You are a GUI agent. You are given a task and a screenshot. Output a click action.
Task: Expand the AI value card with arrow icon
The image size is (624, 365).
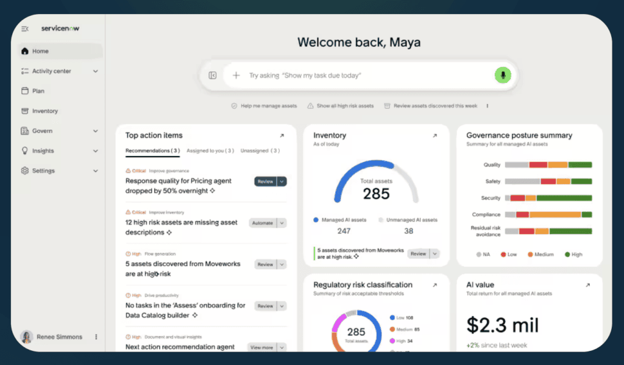point(588,285)
